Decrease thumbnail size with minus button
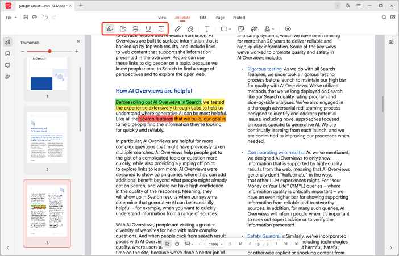 click(x=23, y=51)
